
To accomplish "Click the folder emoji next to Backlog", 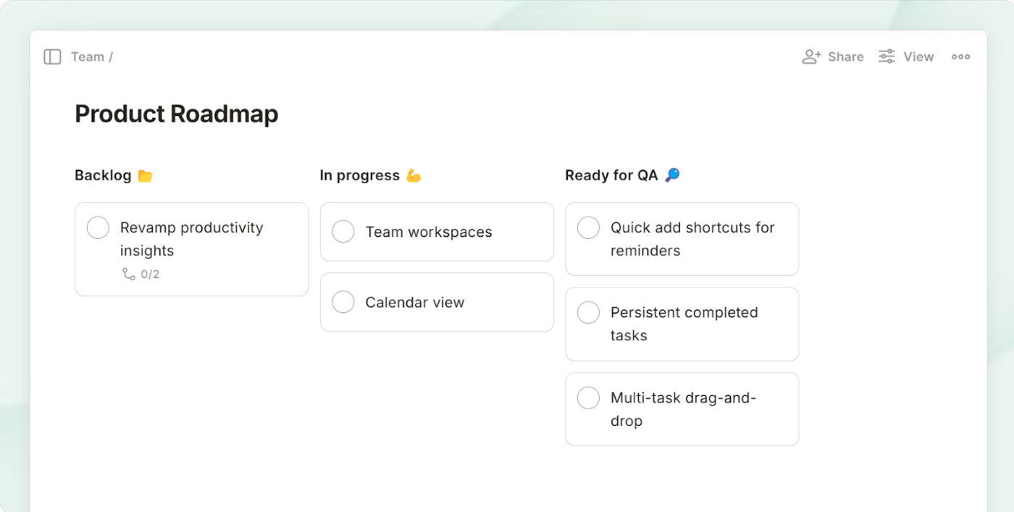I will coord(146,176).
